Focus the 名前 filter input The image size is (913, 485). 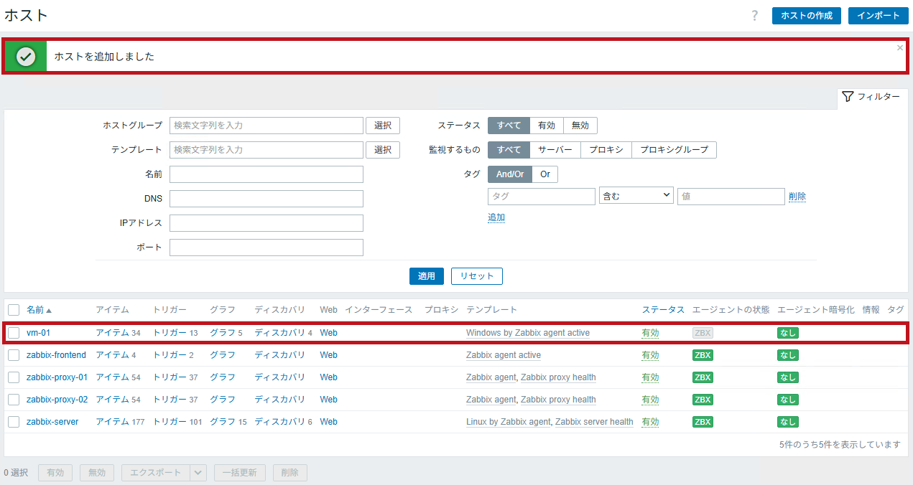tap(267, 174)
